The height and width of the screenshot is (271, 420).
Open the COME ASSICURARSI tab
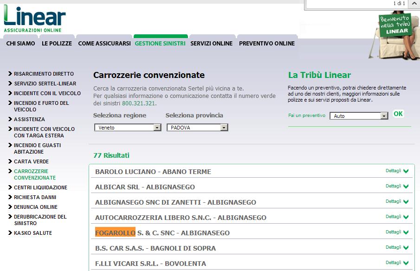click(104, 43)
